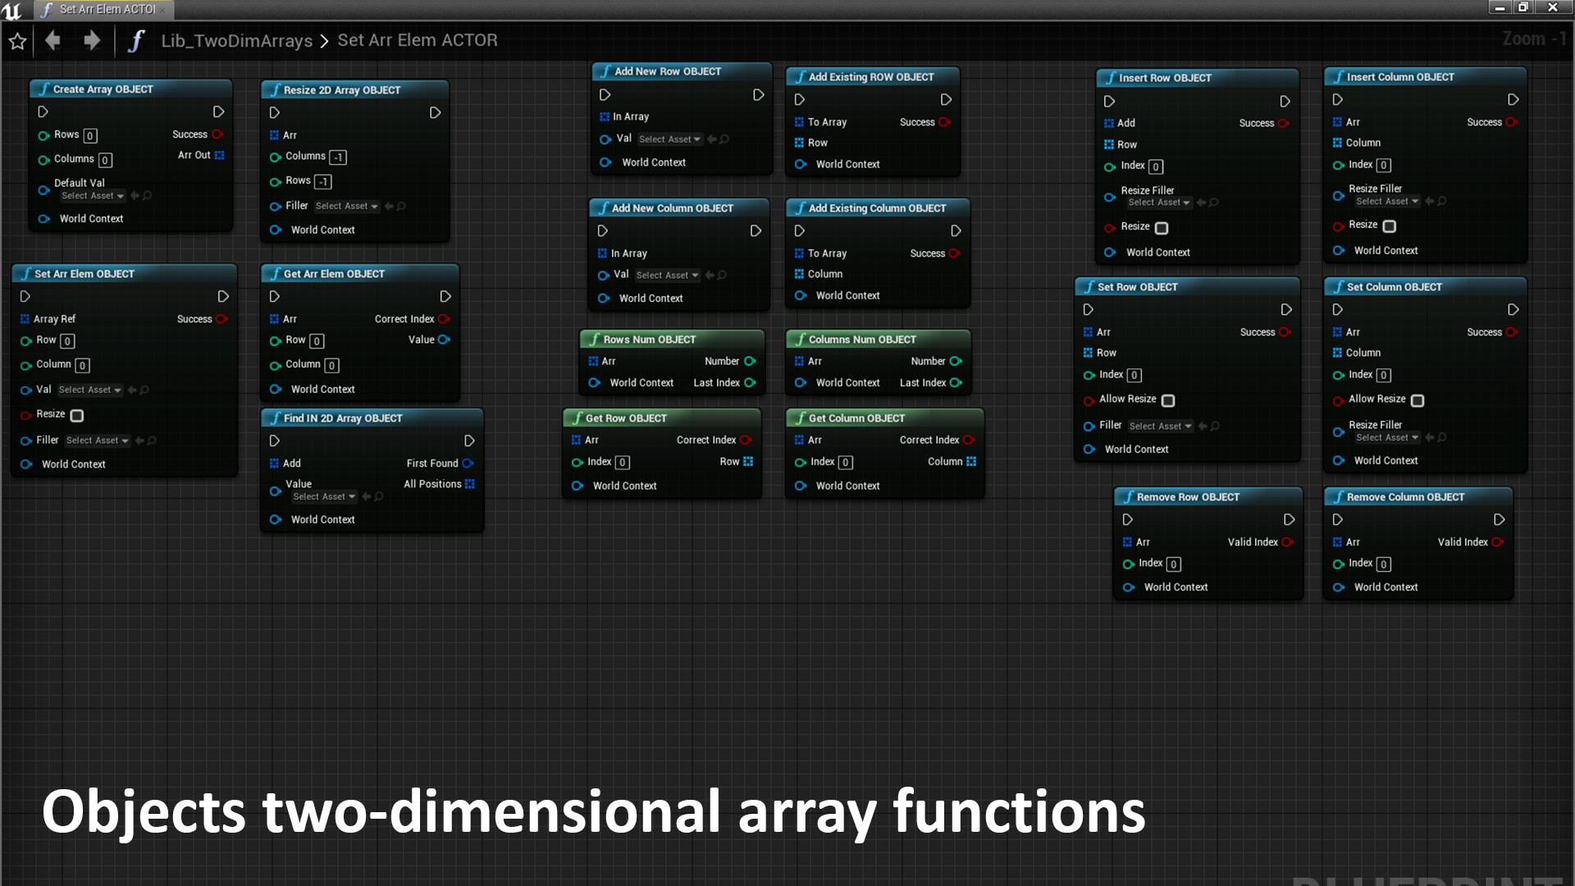Open the Val Select Asset dropdown on Add New Column OBJECT
1575x886 pixels.
click(x=666, y=276)
